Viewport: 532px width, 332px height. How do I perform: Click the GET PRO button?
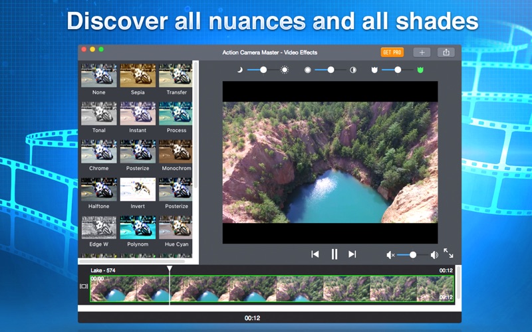(x=392, y=52)
